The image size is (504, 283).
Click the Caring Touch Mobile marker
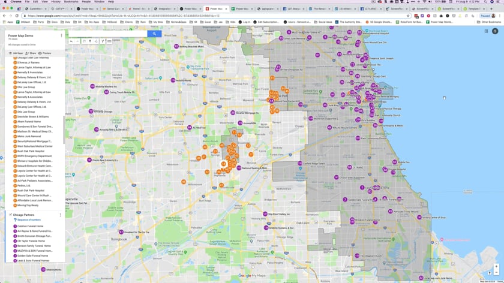tap(106, 92)
